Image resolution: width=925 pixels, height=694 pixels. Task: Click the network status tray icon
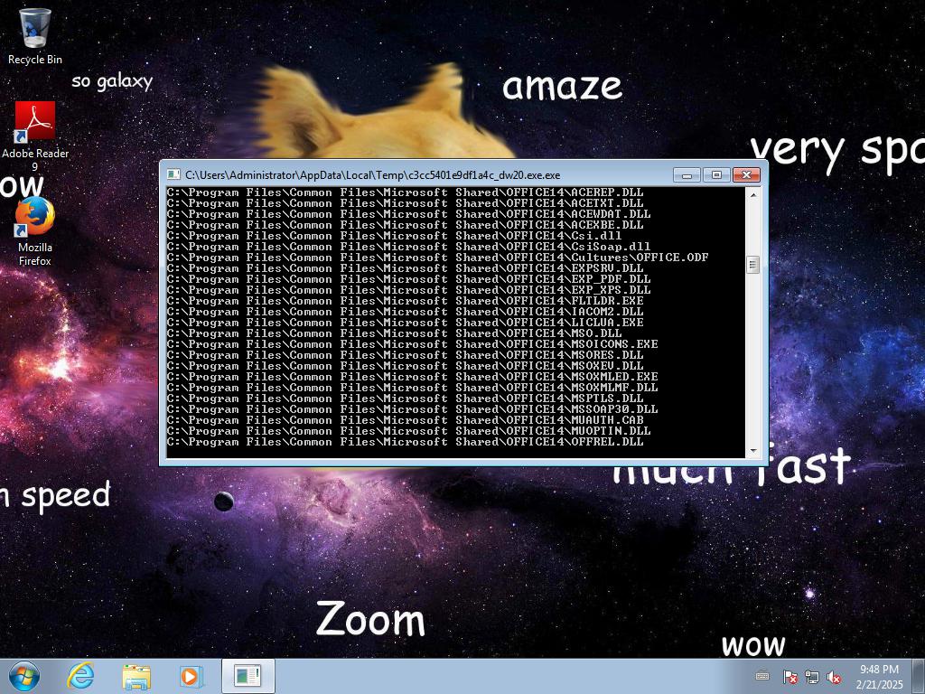point(812,677)
